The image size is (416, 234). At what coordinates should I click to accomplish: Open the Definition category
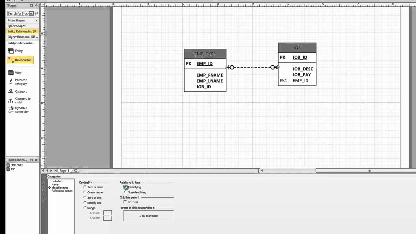pyautogui.click(x=57, y=181)
